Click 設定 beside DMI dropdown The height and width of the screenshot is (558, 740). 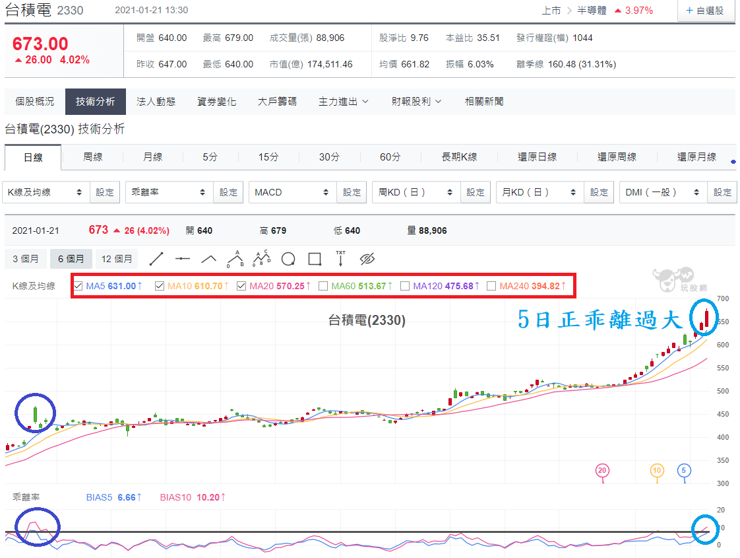[x=722, y=192]
